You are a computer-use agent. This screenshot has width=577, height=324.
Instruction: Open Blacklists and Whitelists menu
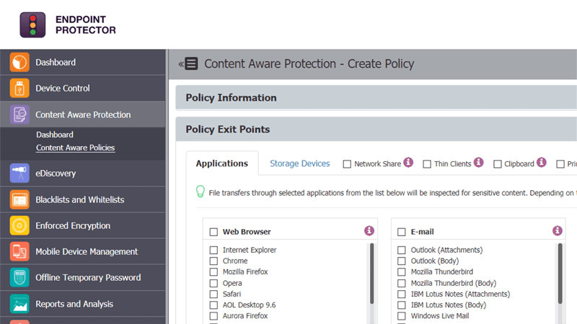coord(80,199)
